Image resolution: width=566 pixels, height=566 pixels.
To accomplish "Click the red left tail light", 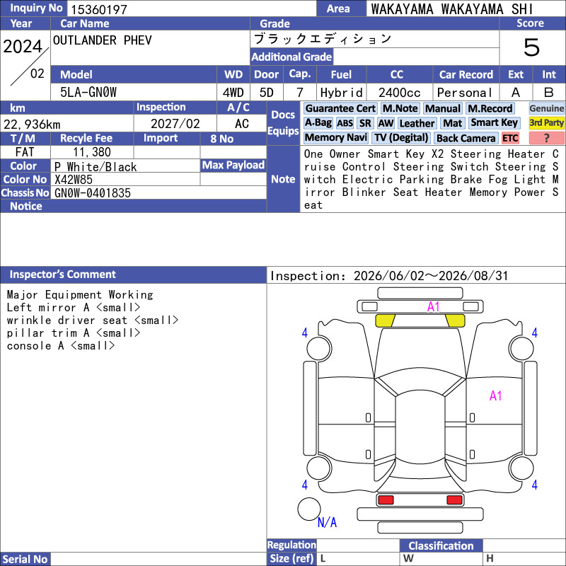I will point(386,500).
